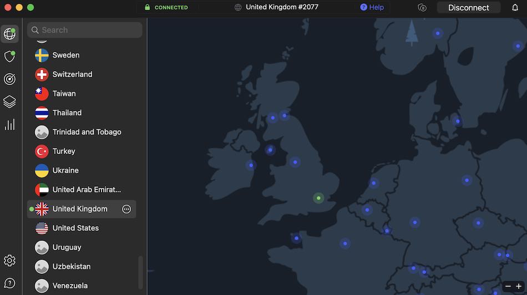Click the notifications bell icon
The width and height of the screenshot is (527, 295).
515,7
